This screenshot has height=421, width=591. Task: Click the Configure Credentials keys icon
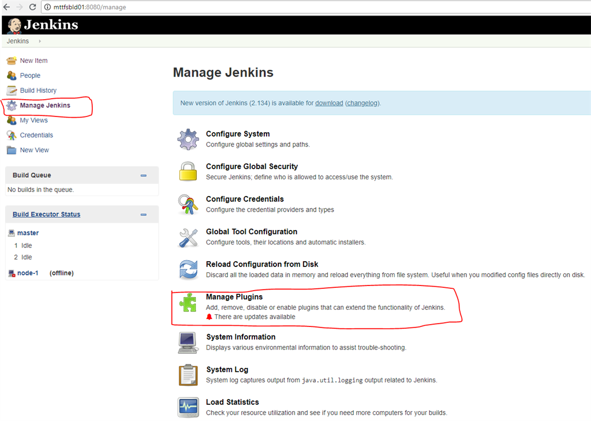[188, 204]
